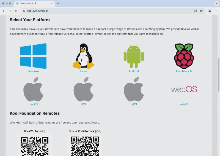Image resolution: width=220 pixels, height=156 pixels.
Task: Select the Linux penguin icon
Action: (83, 56)
